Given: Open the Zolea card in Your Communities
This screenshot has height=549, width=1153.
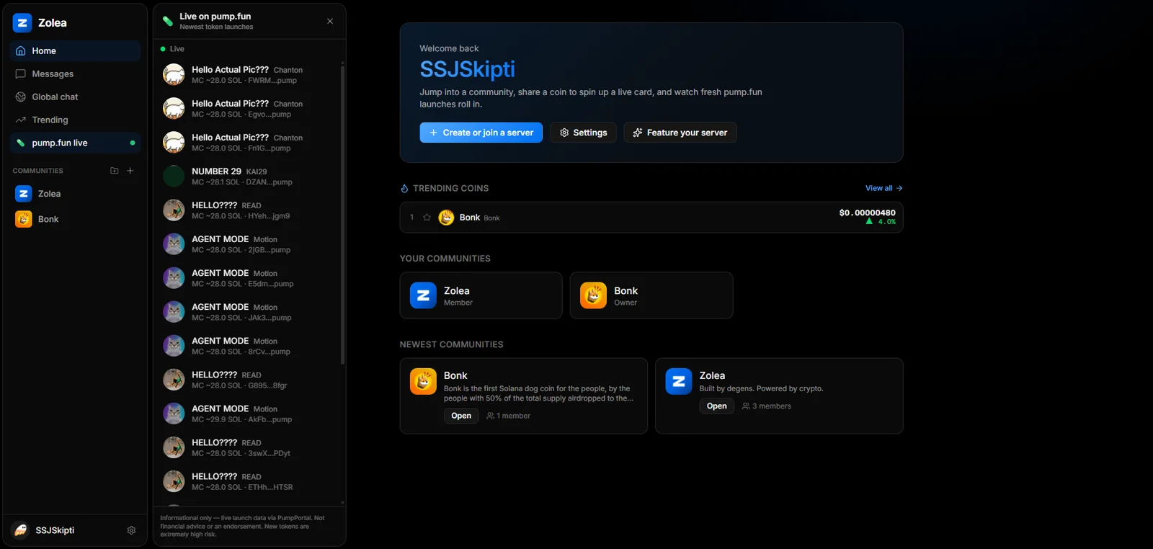Looking at the screenshot, I should click(x=481, y=295).
